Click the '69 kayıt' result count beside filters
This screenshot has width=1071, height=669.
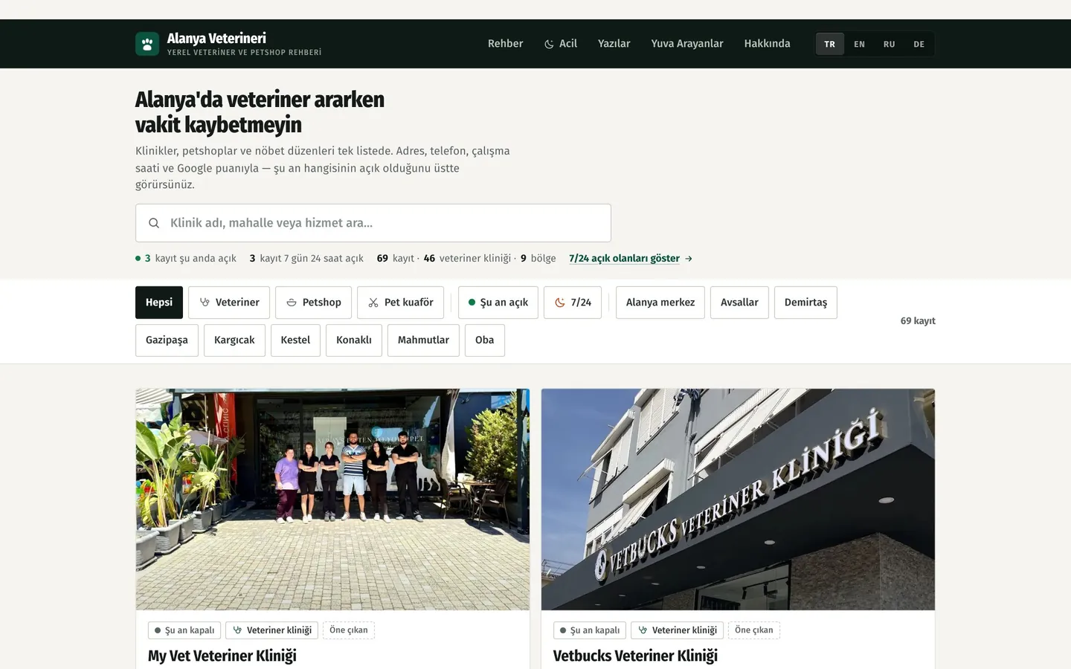tap(918, 321)
